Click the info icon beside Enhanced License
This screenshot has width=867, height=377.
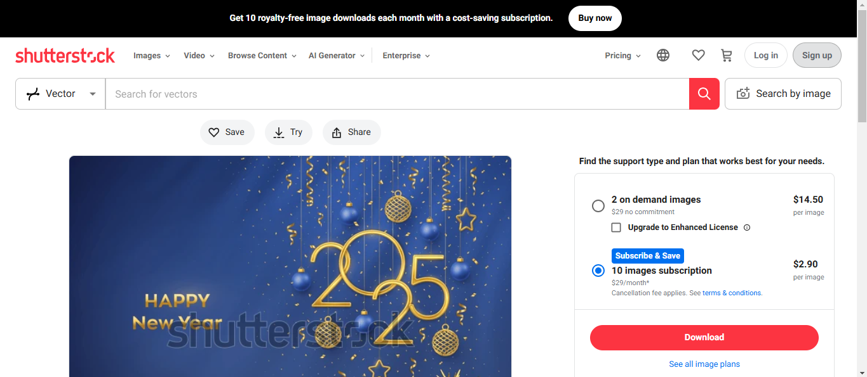[747, 227]
